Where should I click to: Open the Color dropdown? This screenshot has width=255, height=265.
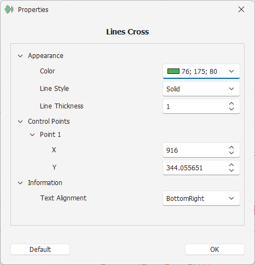point(201,71)
